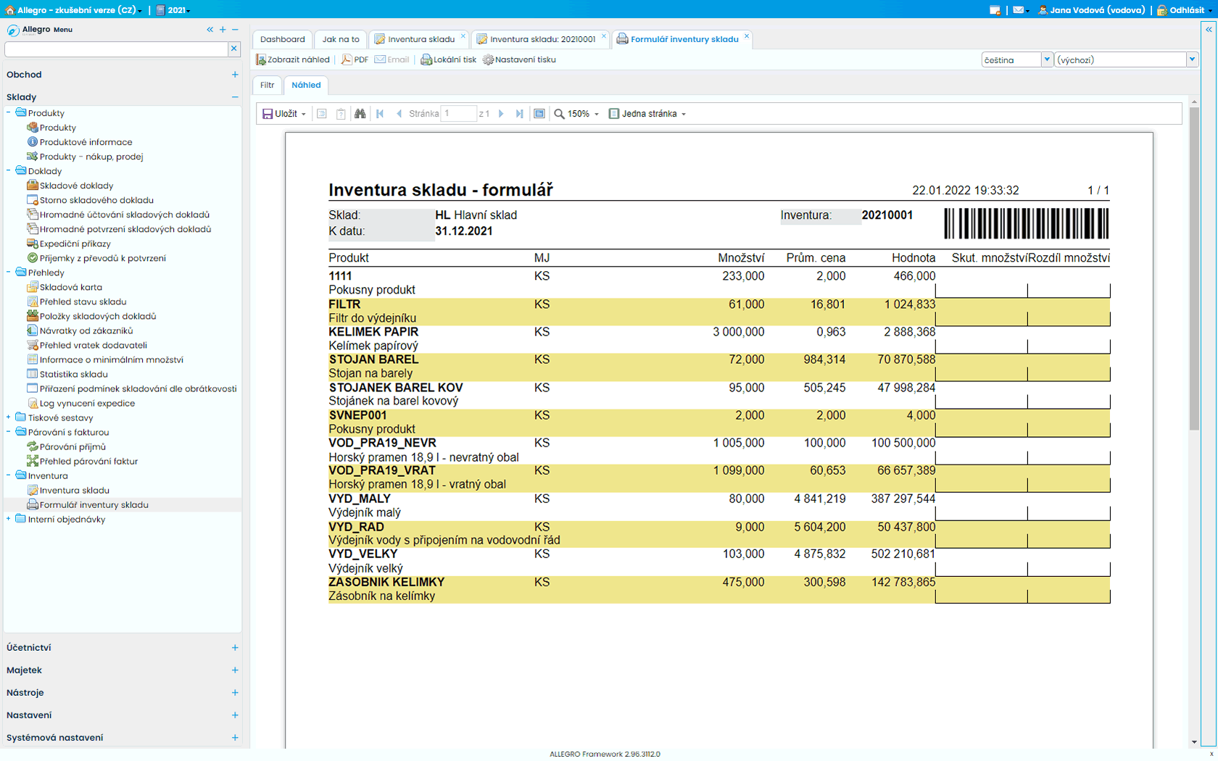The height and width of the screenshot is (761, 1218).
Task: Click the full-page view icon beside zoom
Action: click(539, 114)
